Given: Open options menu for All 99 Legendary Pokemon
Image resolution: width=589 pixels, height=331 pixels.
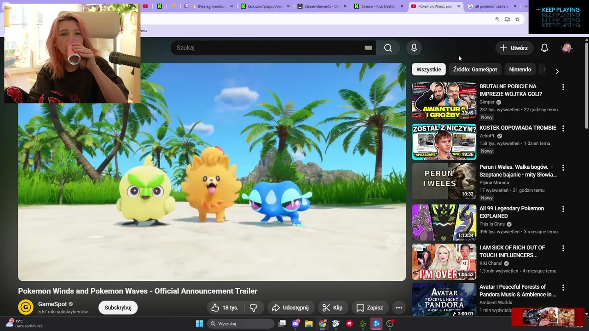Looking at the screenshot, I should coord(563,209).
